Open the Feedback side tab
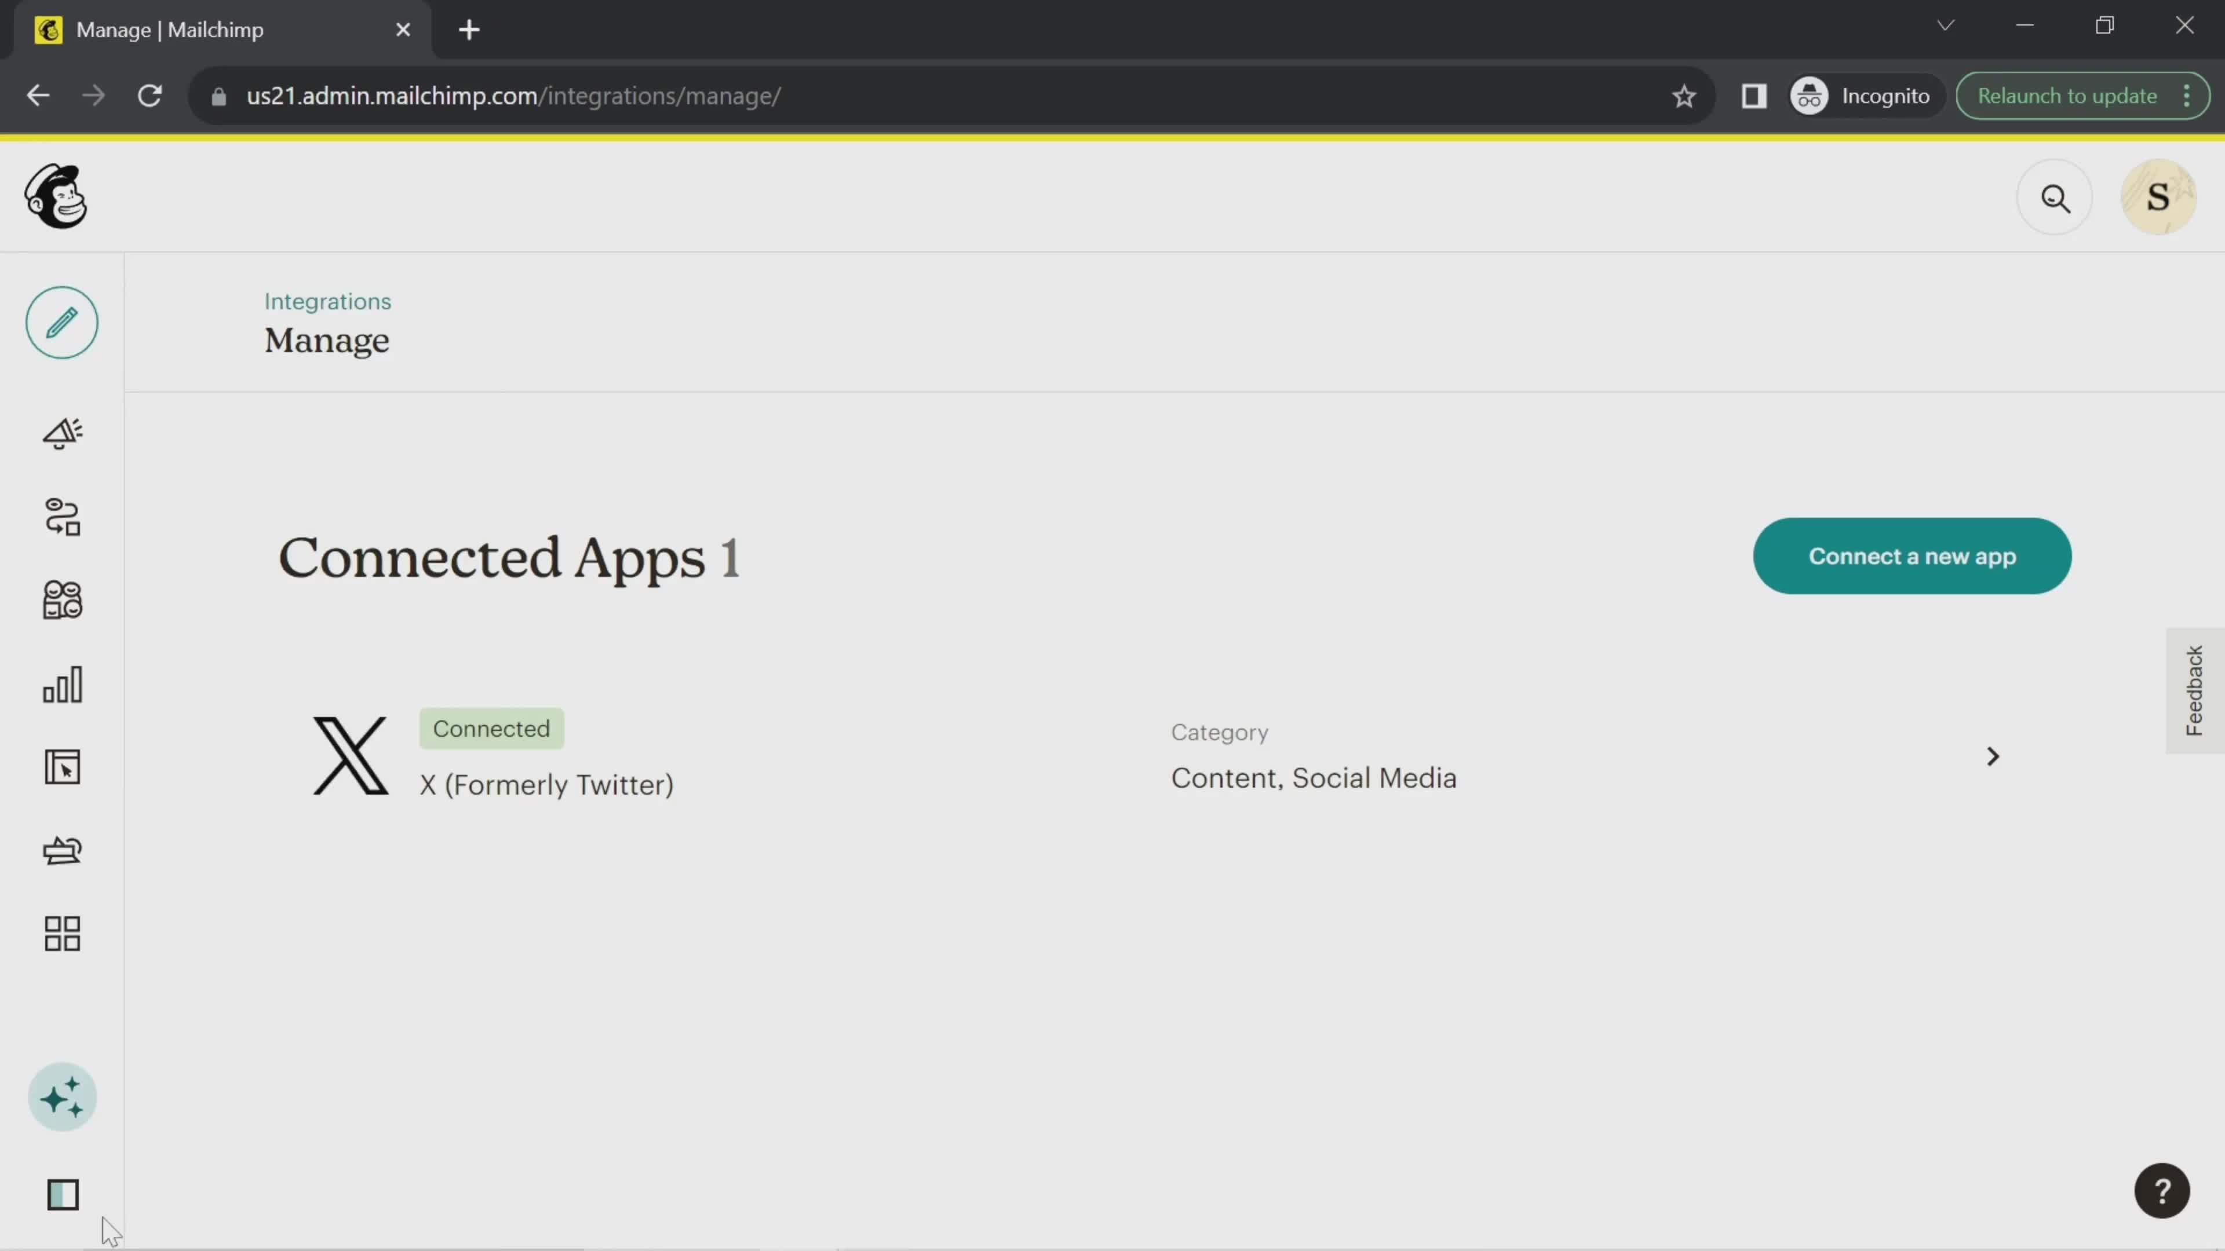The width and height of the screenshot is (2225, 1251). tap(2194, 690)
